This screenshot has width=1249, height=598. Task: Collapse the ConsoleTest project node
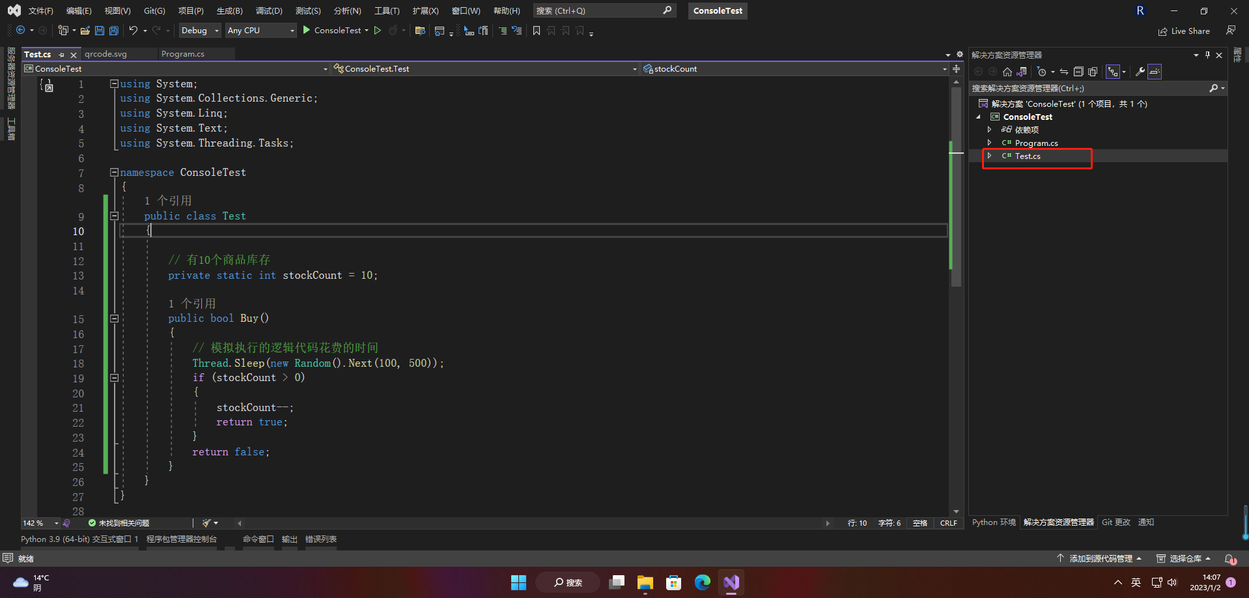point(978,117)
